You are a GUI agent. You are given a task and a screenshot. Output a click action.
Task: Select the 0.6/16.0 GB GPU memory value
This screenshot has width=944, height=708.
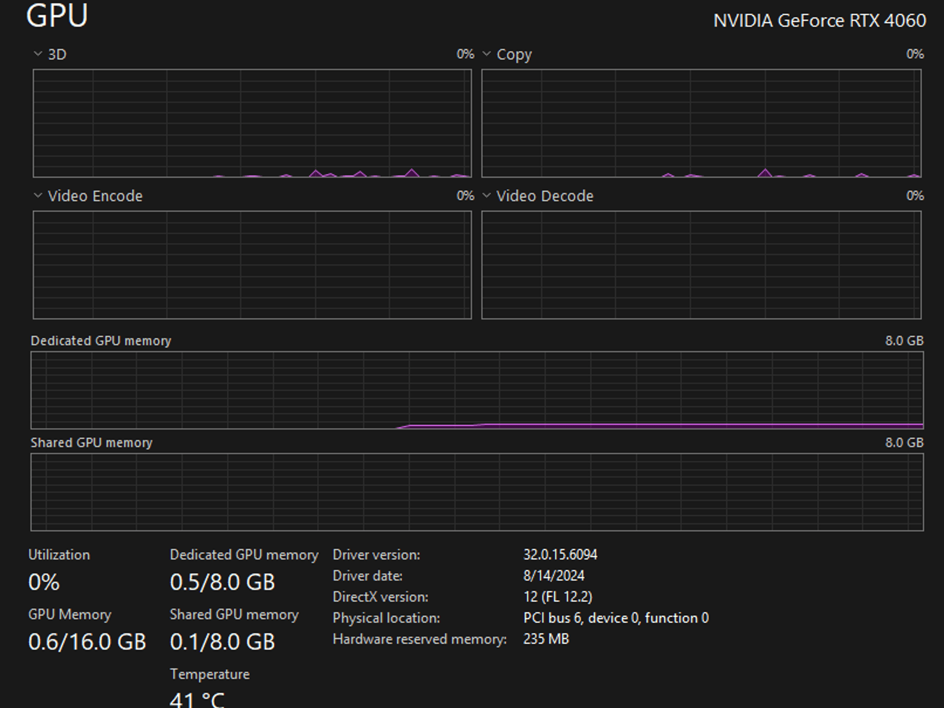coord(87,642)
